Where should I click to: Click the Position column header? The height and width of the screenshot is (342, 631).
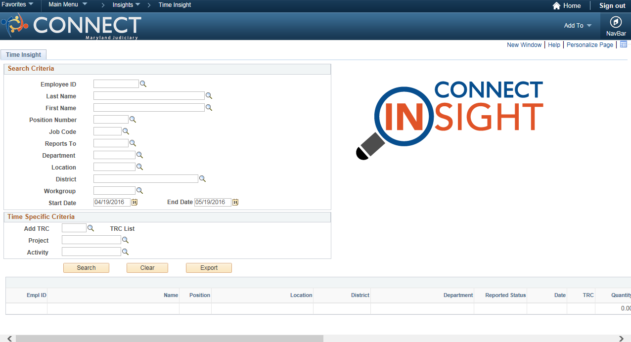[200, 295]
